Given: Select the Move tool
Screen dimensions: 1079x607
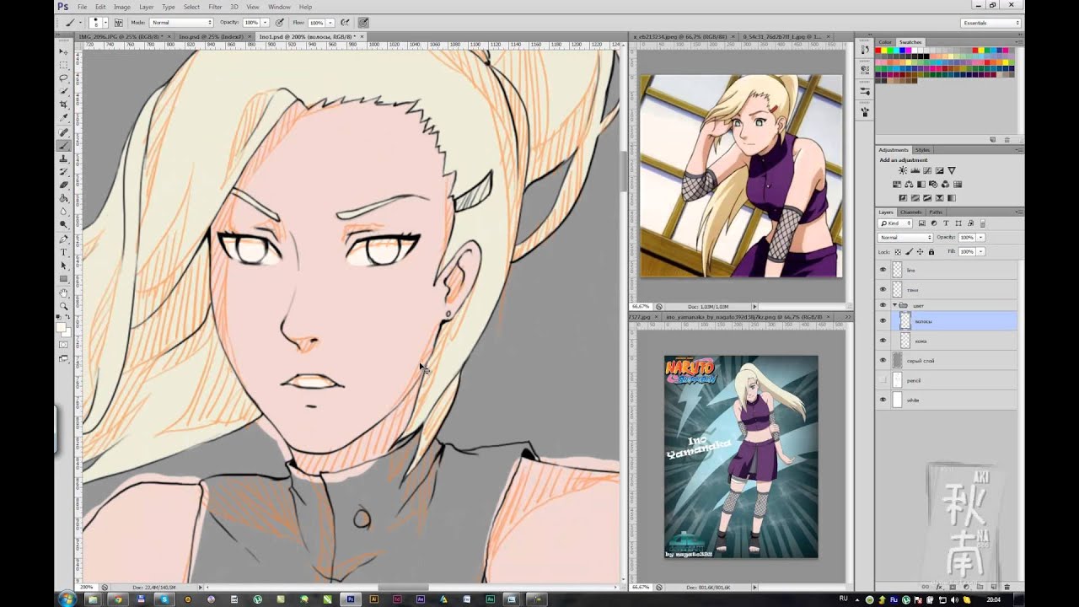Looking at the screenshot, I should click(64, 51).
